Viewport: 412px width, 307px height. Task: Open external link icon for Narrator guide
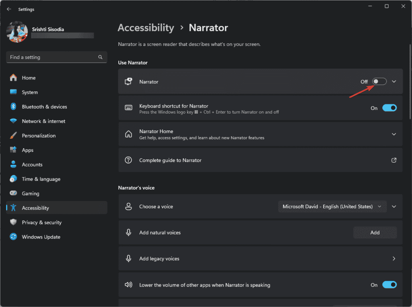pos(394,160)
